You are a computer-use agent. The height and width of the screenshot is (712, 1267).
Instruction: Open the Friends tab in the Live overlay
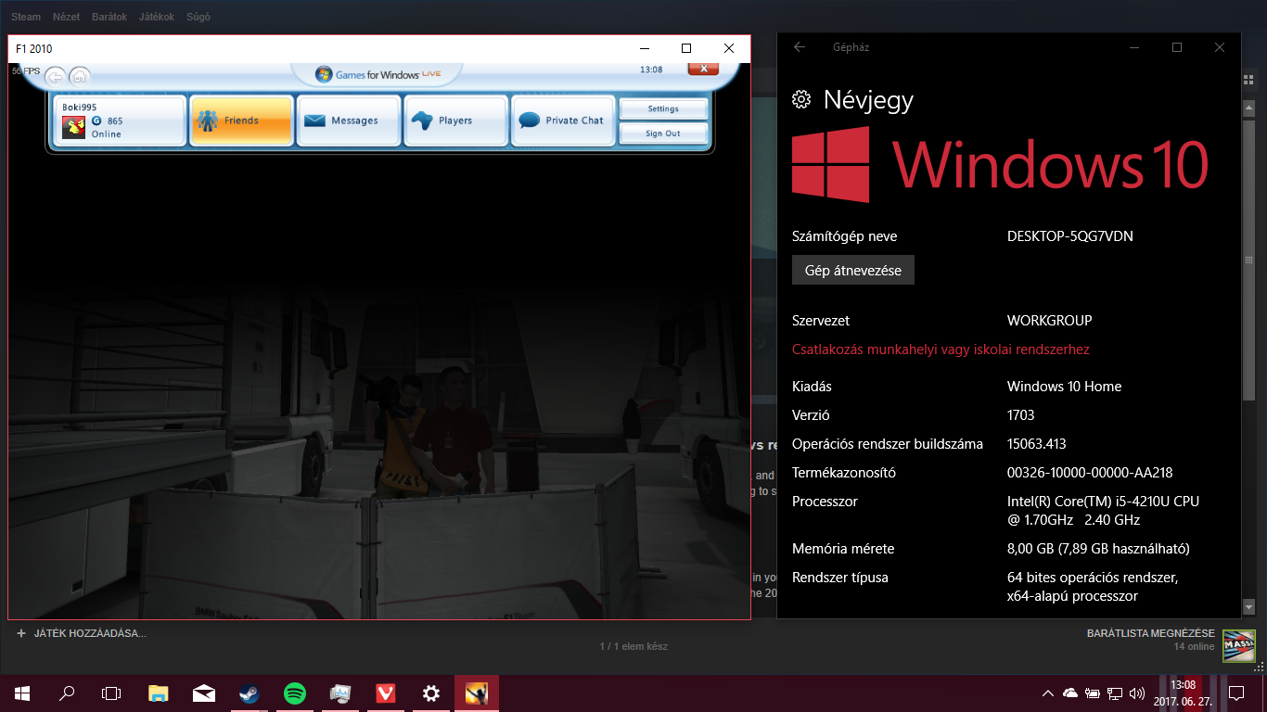coord(241,121)
